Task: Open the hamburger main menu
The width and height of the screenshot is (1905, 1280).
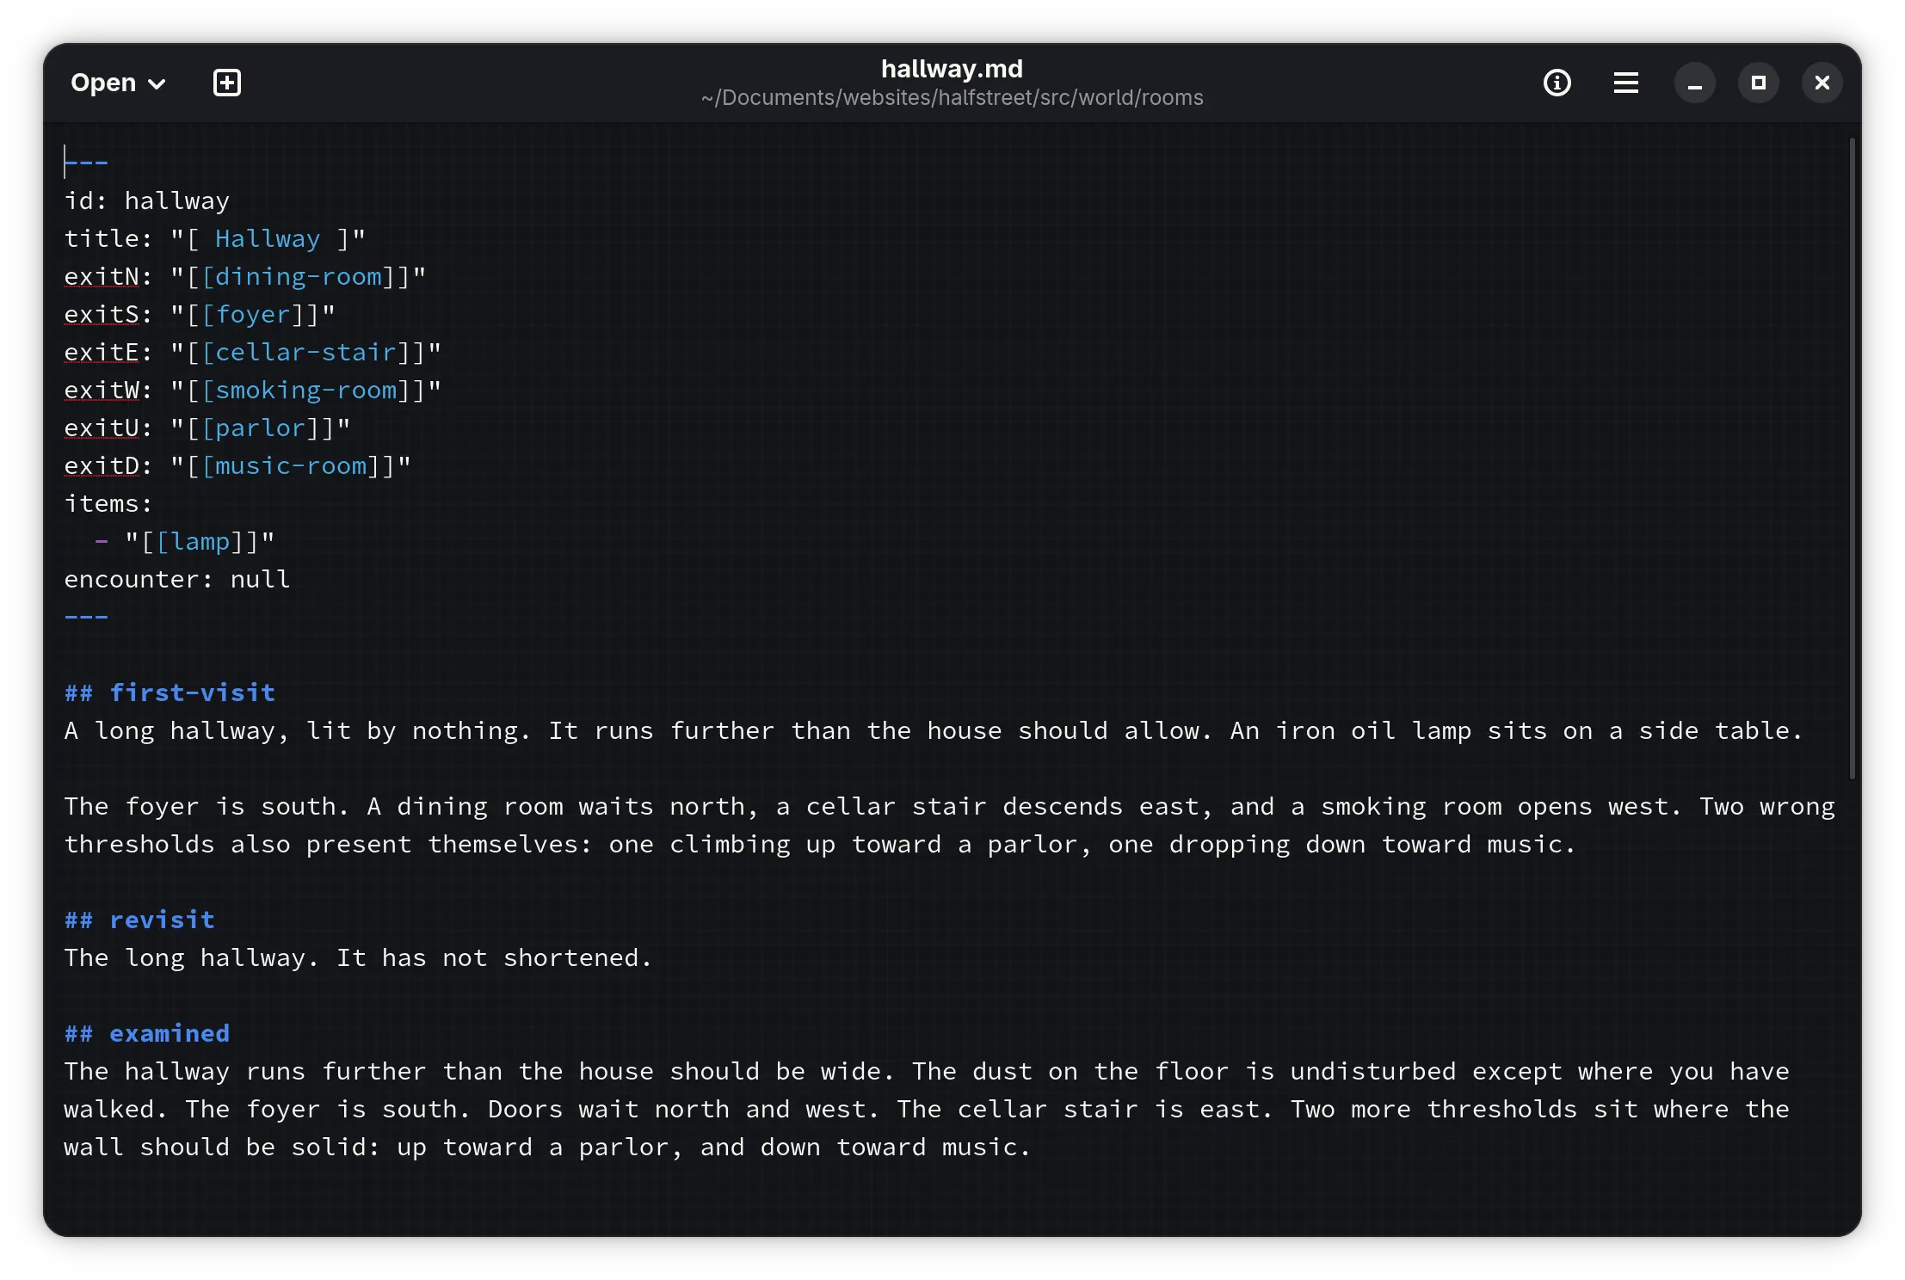Action: coord(1626,83)
